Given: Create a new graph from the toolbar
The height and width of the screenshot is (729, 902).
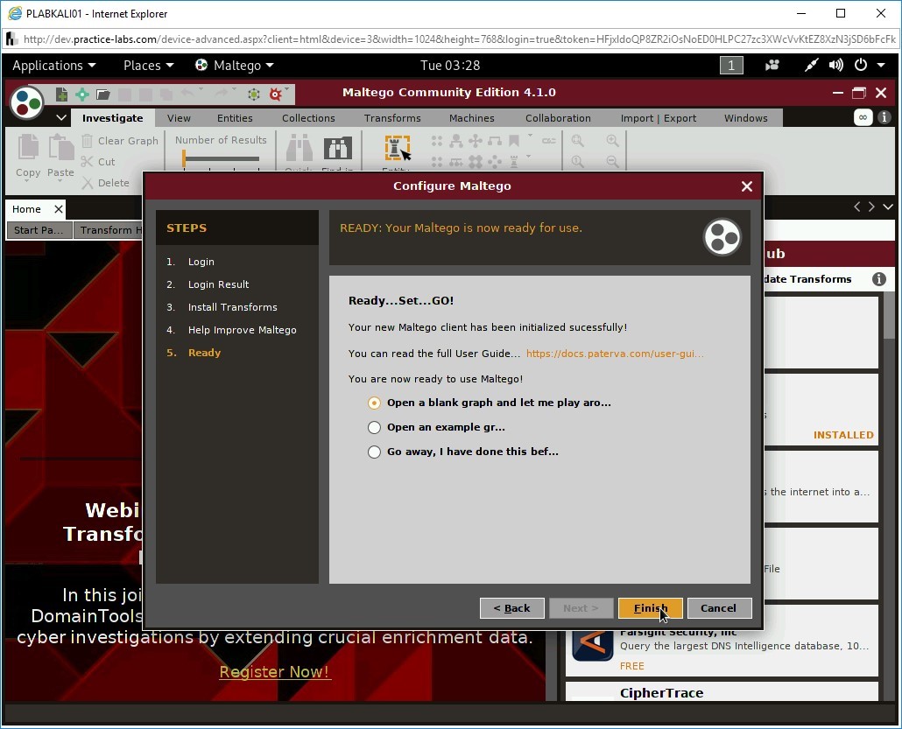Looking at the screenshot, I should 61,94.
